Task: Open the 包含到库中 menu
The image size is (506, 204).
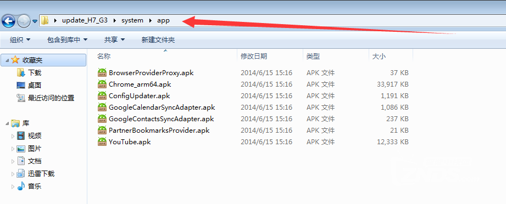Action: click(67, 40)
